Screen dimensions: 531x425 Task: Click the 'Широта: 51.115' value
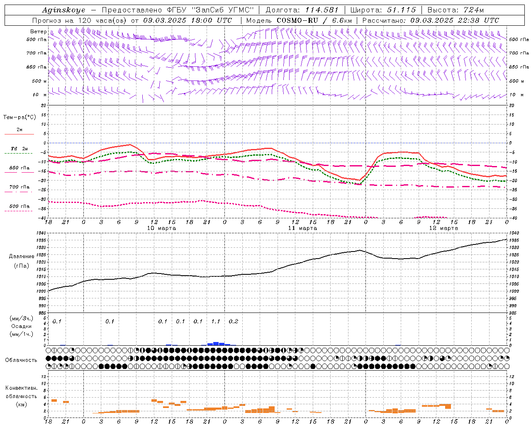click(x=383, y=10)
